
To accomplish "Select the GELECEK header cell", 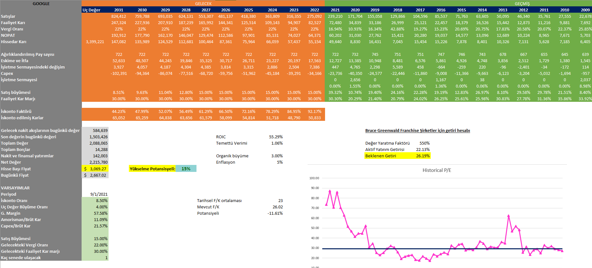I will pyautogui.click(x=203, y=3).
